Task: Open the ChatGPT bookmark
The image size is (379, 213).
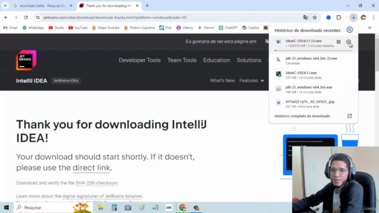Action: [228, 28]
